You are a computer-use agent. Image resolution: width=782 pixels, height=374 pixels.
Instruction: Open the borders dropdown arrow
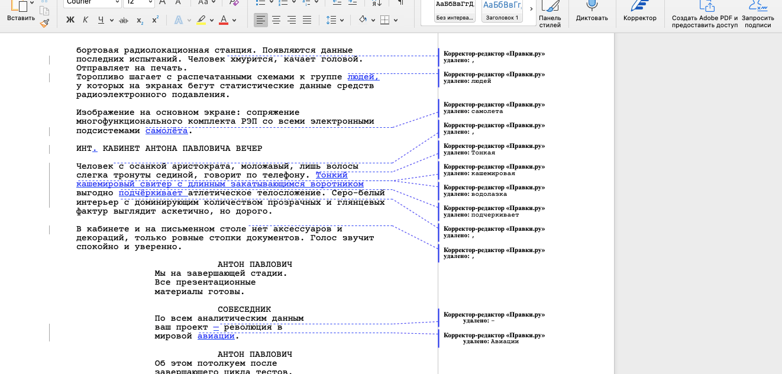(396, 20)
